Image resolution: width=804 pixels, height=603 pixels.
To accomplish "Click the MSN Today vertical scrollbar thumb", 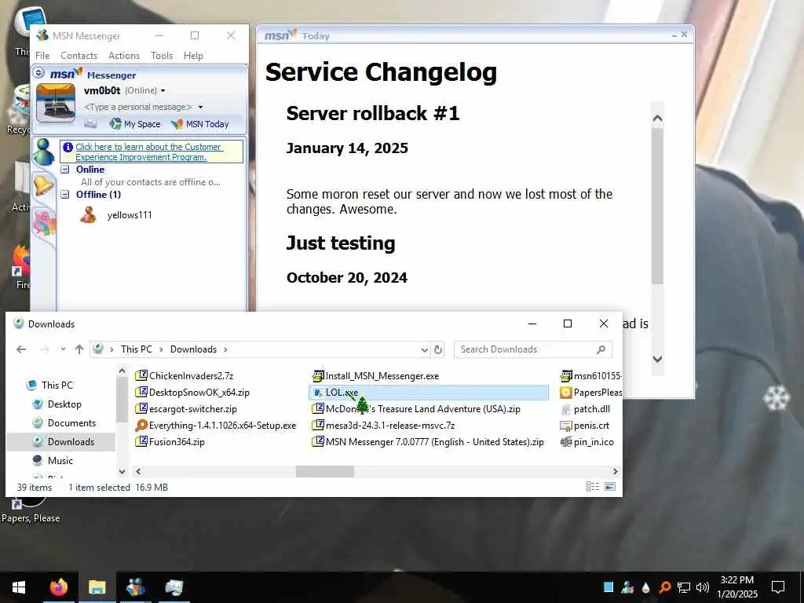I will coord(657,206).
